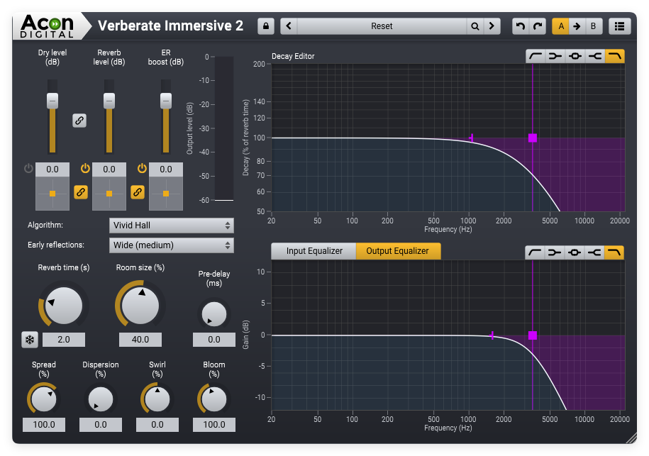Select Decay Editor peak band icon

tap(575, 56)
